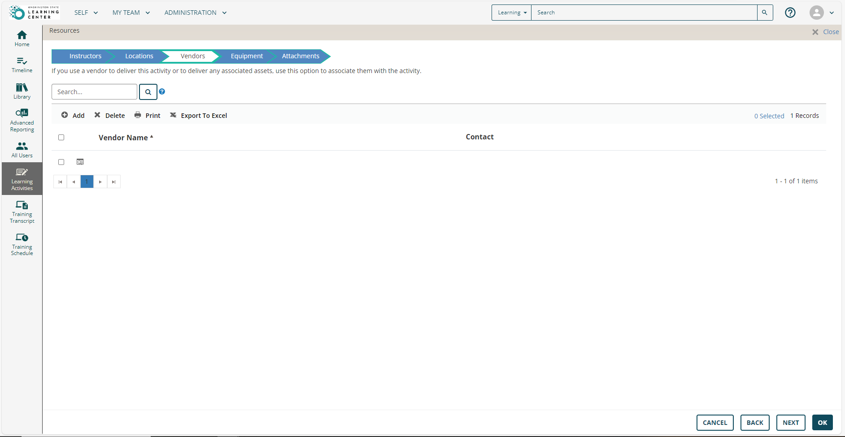Click the BACK button

(x=755, y=423)
